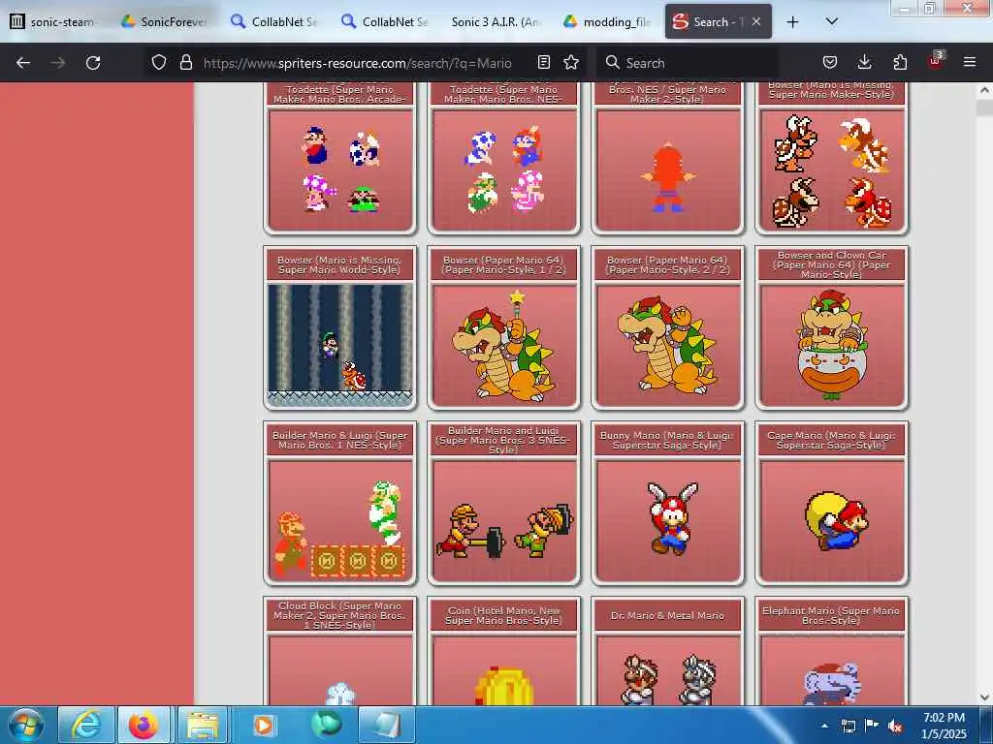Click scrollbar down arrow
Image resolution: width=993 pixels, height=744 pixels.
point(985,697)
